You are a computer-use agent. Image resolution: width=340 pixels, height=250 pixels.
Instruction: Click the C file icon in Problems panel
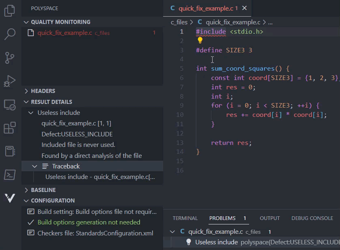coord(182,232)
